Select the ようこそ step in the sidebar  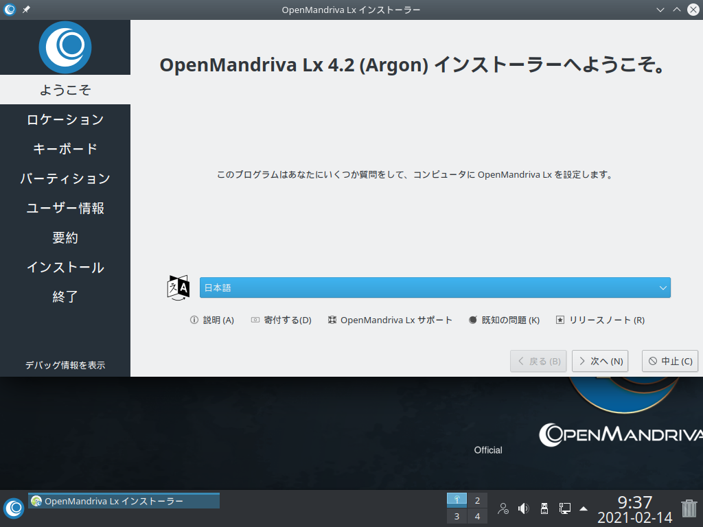coord(65,90)
